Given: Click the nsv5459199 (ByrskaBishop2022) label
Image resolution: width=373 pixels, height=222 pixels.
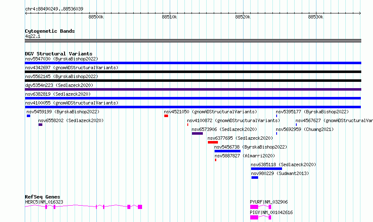Looking at the screenshot, I should pyautogui.click(x=63, y=112).
